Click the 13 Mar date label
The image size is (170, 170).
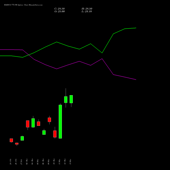pyautogui.click(x=70, y=162)
